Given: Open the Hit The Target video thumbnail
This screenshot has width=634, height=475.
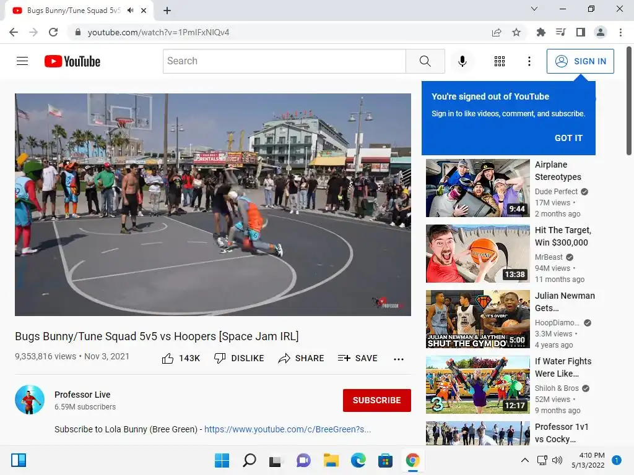Looking at the screenshot, I should tap(477, 254).
